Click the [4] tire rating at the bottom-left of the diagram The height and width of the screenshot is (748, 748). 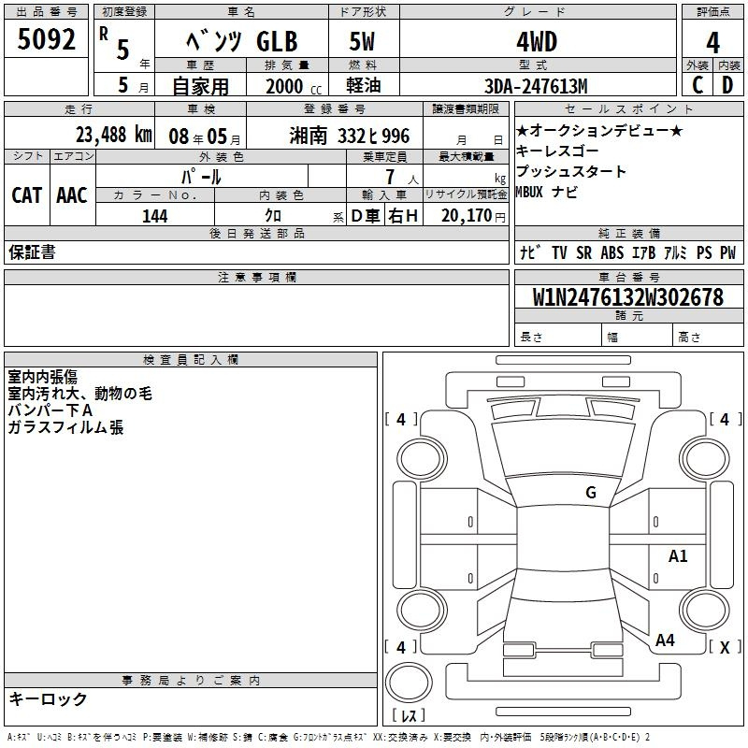[x=401, y=647]
